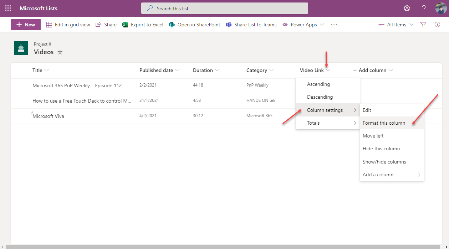Screen dimensions: 449x249
Task: Open the information pane icon
Action: tap(437, 25)
